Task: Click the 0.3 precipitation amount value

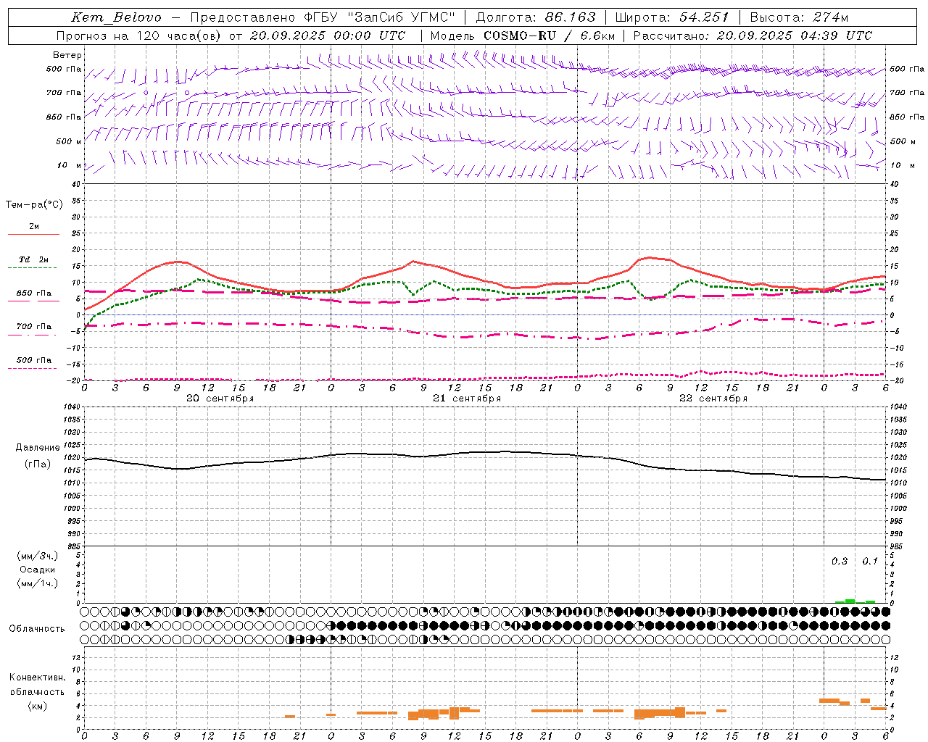Action: pos(840,562)
